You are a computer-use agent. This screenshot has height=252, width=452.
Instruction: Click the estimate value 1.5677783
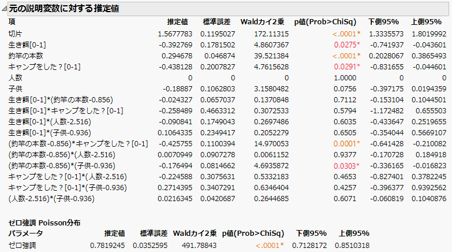point(175,34)
